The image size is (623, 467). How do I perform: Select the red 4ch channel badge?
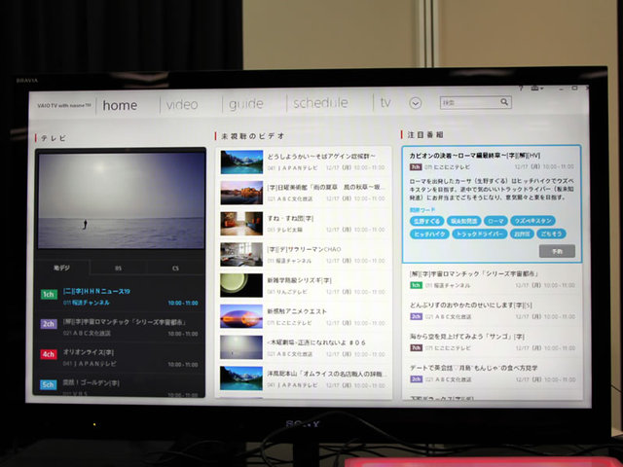click(x=48, y=355)
